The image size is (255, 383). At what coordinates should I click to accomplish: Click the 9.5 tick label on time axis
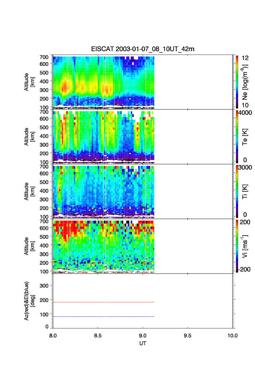pyautogui.click(x=188, y=335)
